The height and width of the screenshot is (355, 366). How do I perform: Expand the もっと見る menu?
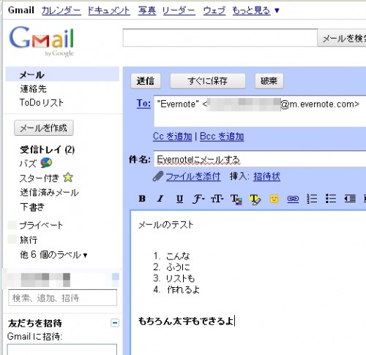click(x=255, y=10)
